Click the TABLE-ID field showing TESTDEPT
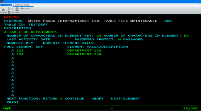The image size is (201, 111). 38,25
